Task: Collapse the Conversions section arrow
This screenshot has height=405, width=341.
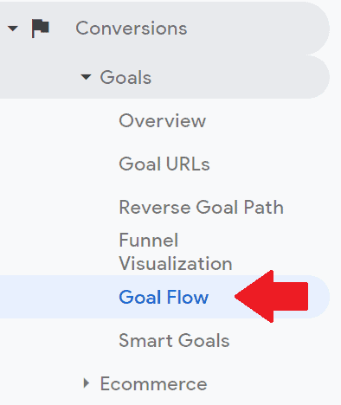Action: (x=13, y=29)
